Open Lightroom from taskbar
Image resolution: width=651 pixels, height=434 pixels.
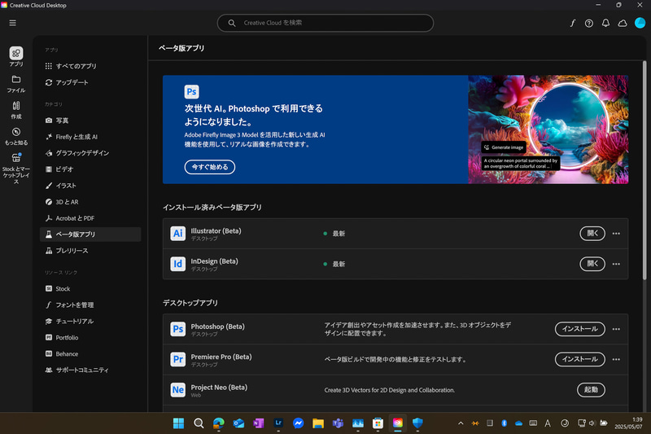point(278,423)
